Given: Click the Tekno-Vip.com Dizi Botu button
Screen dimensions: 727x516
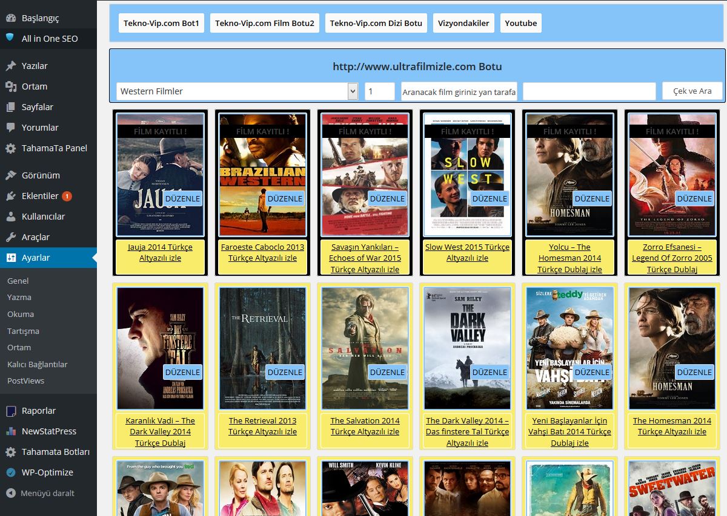Looking at the screenshot, I should 376,23.
